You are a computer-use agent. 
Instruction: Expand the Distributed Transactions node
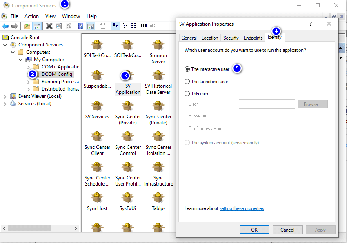coord(28,89)
